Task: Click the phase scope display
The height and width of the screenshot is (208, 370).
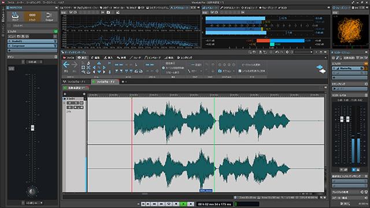Action: click(x=350, y=31)
